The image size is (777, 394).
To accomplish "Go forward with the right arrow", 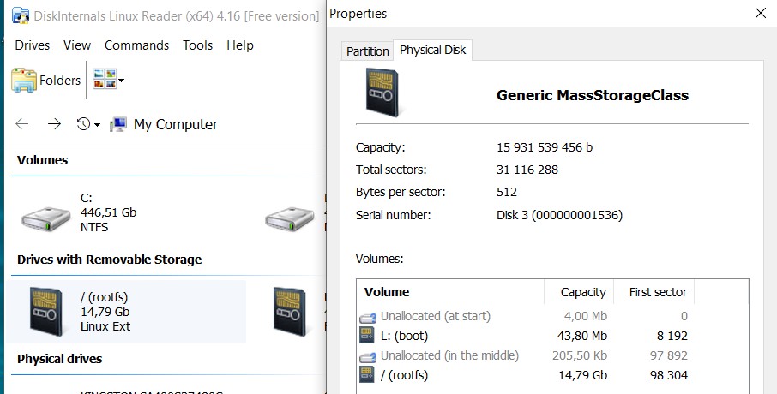I will click(54, 123).
